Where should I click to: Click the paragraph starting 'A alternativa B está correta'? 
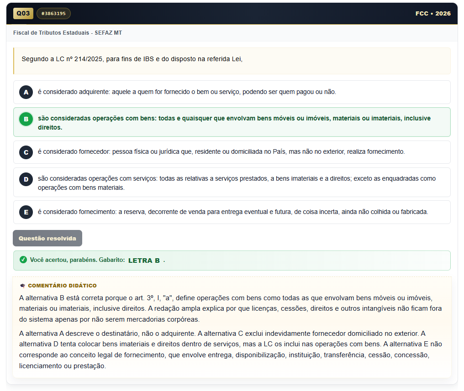click(231, 308)
